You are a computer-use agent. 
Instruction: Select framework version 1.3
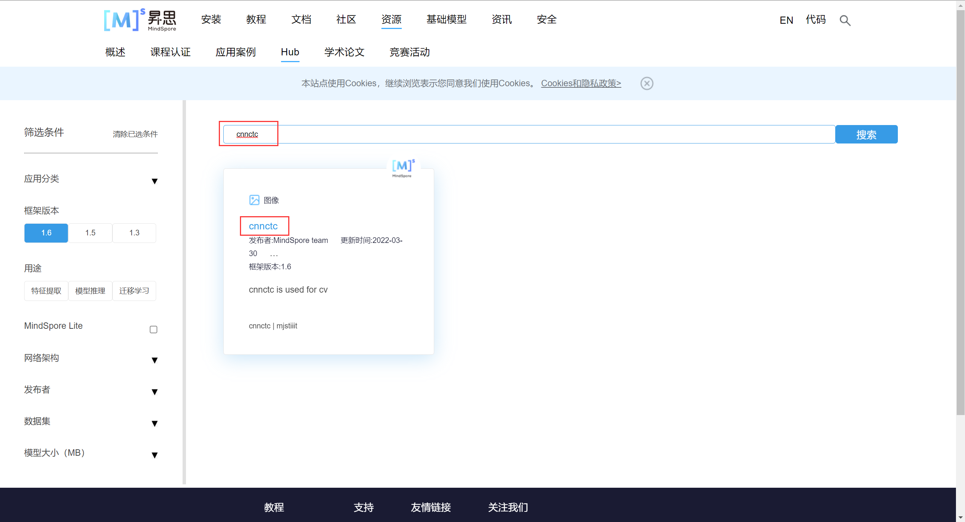coord(134,233)
